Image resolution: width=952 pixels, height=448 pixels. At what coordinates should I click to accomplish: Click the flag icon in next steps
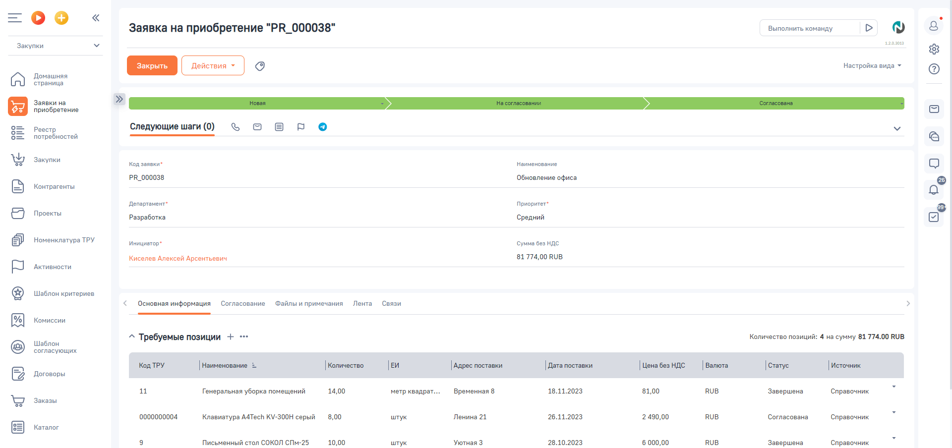(x=301, y=127)
